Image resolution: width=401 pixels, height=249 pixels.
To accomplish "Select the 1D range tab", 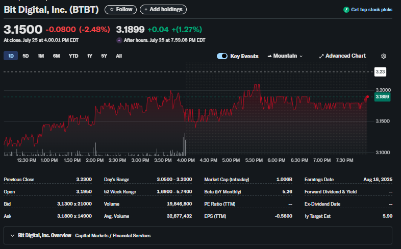I will (x=11, y=56).
